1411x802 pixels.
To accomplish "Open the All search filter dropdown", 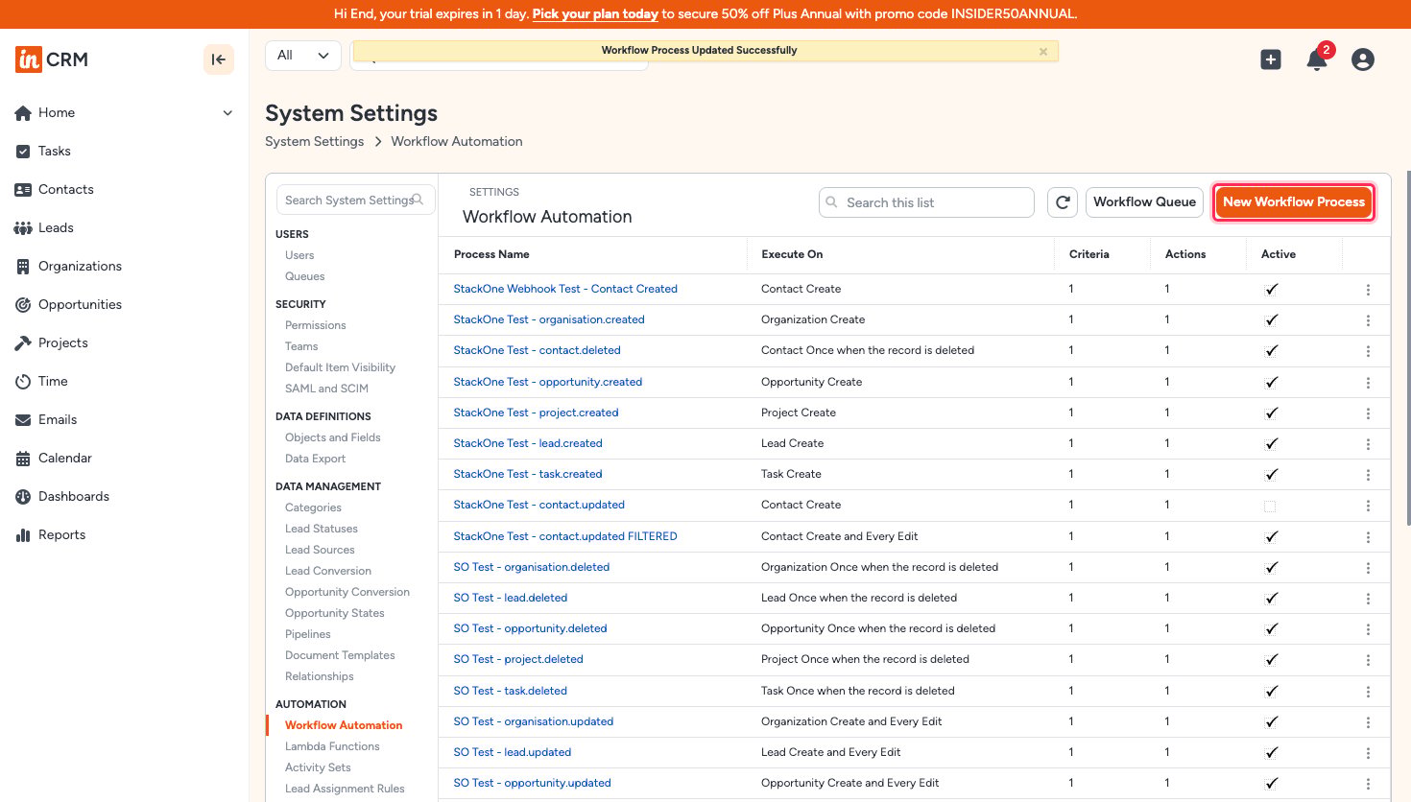I will tap(302, 56).
